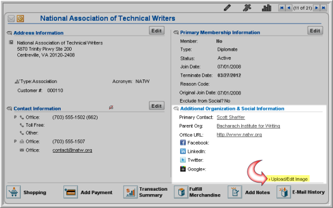
Task: Click the red crossed-out icon in Contact header
Action: 111,108
